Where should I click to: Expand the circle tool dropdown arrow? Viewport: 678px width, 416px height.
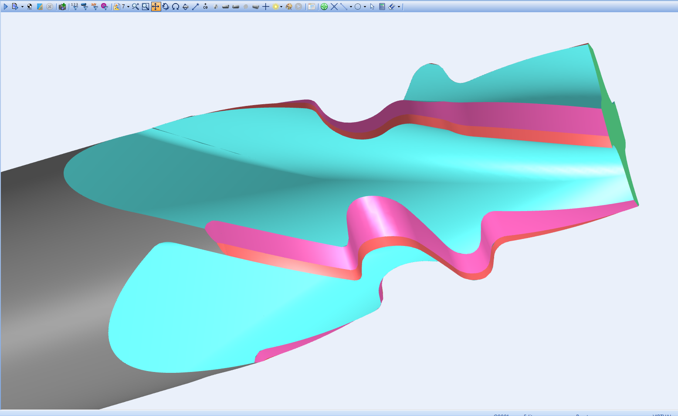[365, 7]
